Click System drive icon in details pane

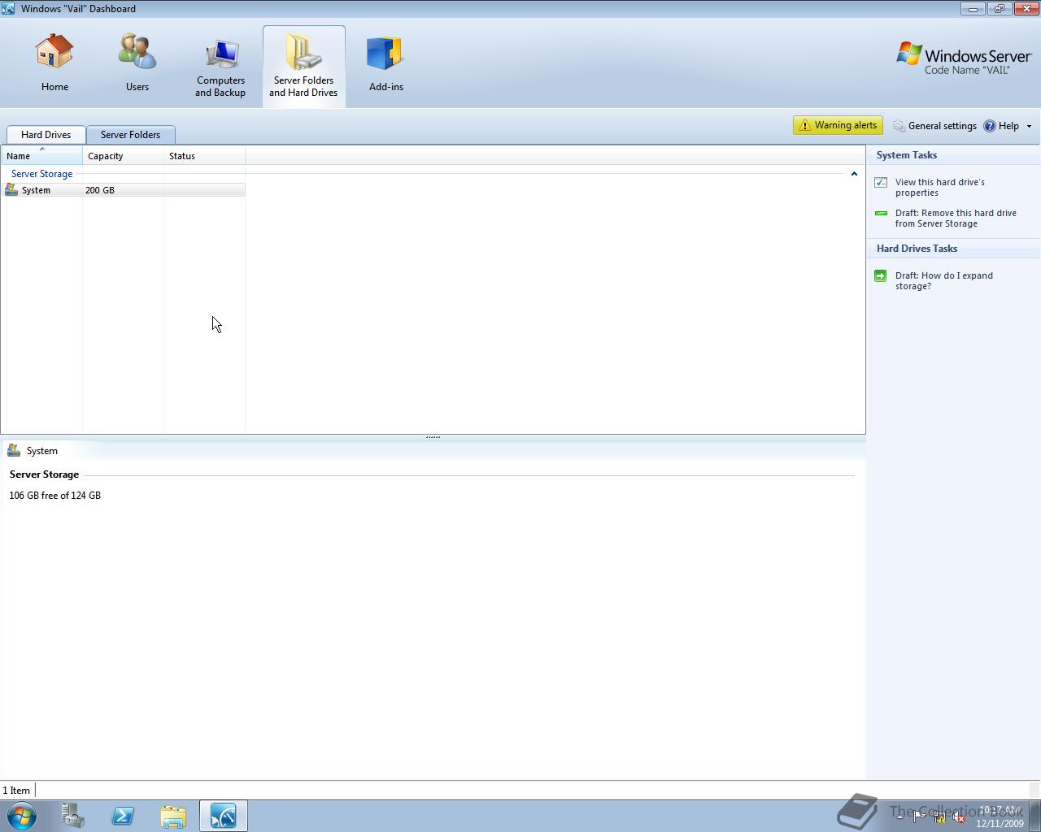(x=14, y=450)
